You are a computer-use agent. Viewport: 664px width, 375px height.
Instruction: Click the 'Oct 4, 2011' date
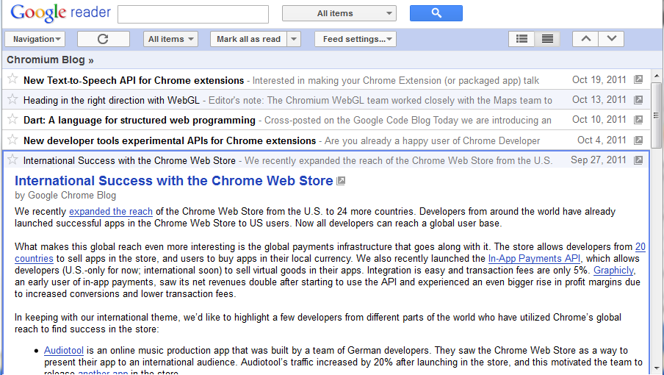coord(602,140)
